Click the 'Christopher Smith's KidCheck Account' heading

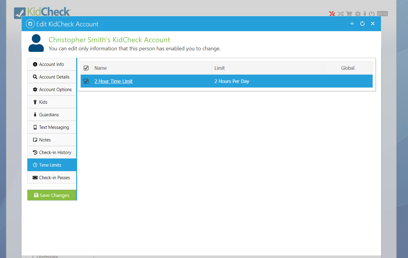(x=109, y=40)
